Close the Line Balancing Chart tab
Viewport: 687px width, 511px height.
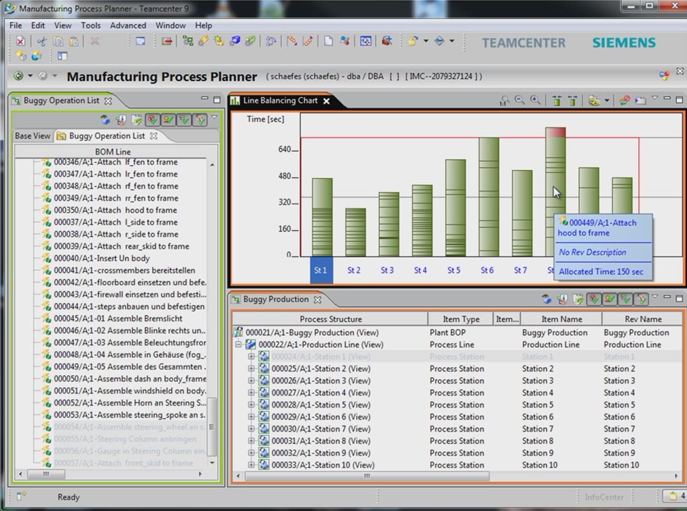[x=327, y=101]
